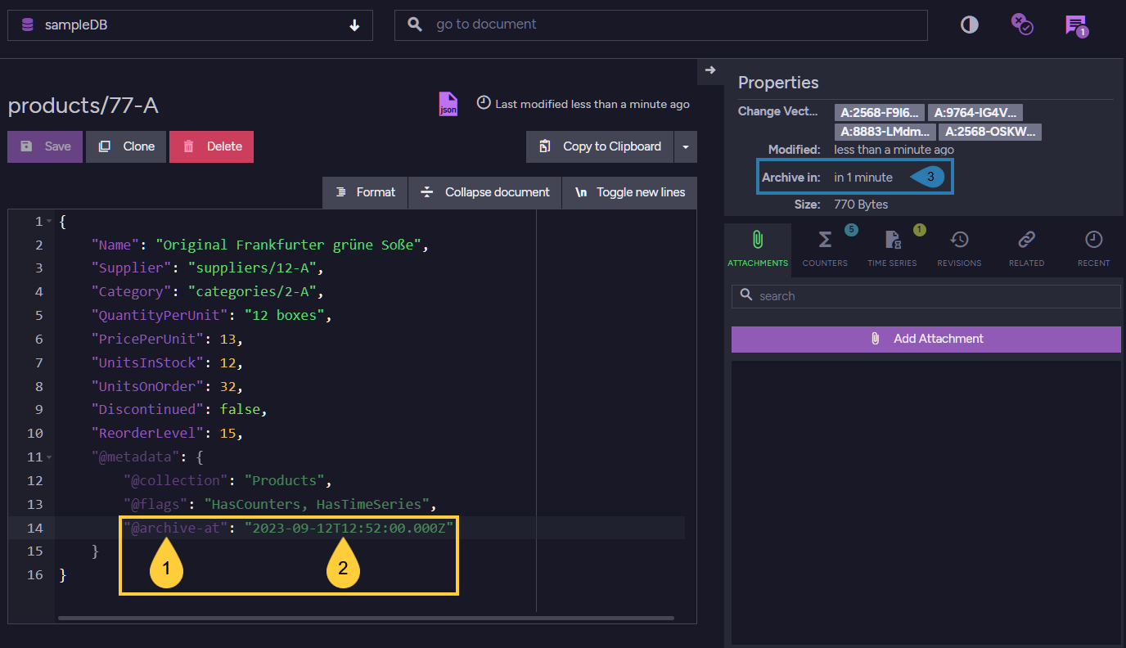Image resolution: width=1126 pixels, height=648 pixels.
Task: Click Toggle new lines
Action: [629, 192]
